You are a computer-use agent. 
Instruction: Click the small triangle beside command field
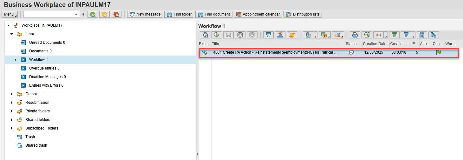[x=83, y=14]
